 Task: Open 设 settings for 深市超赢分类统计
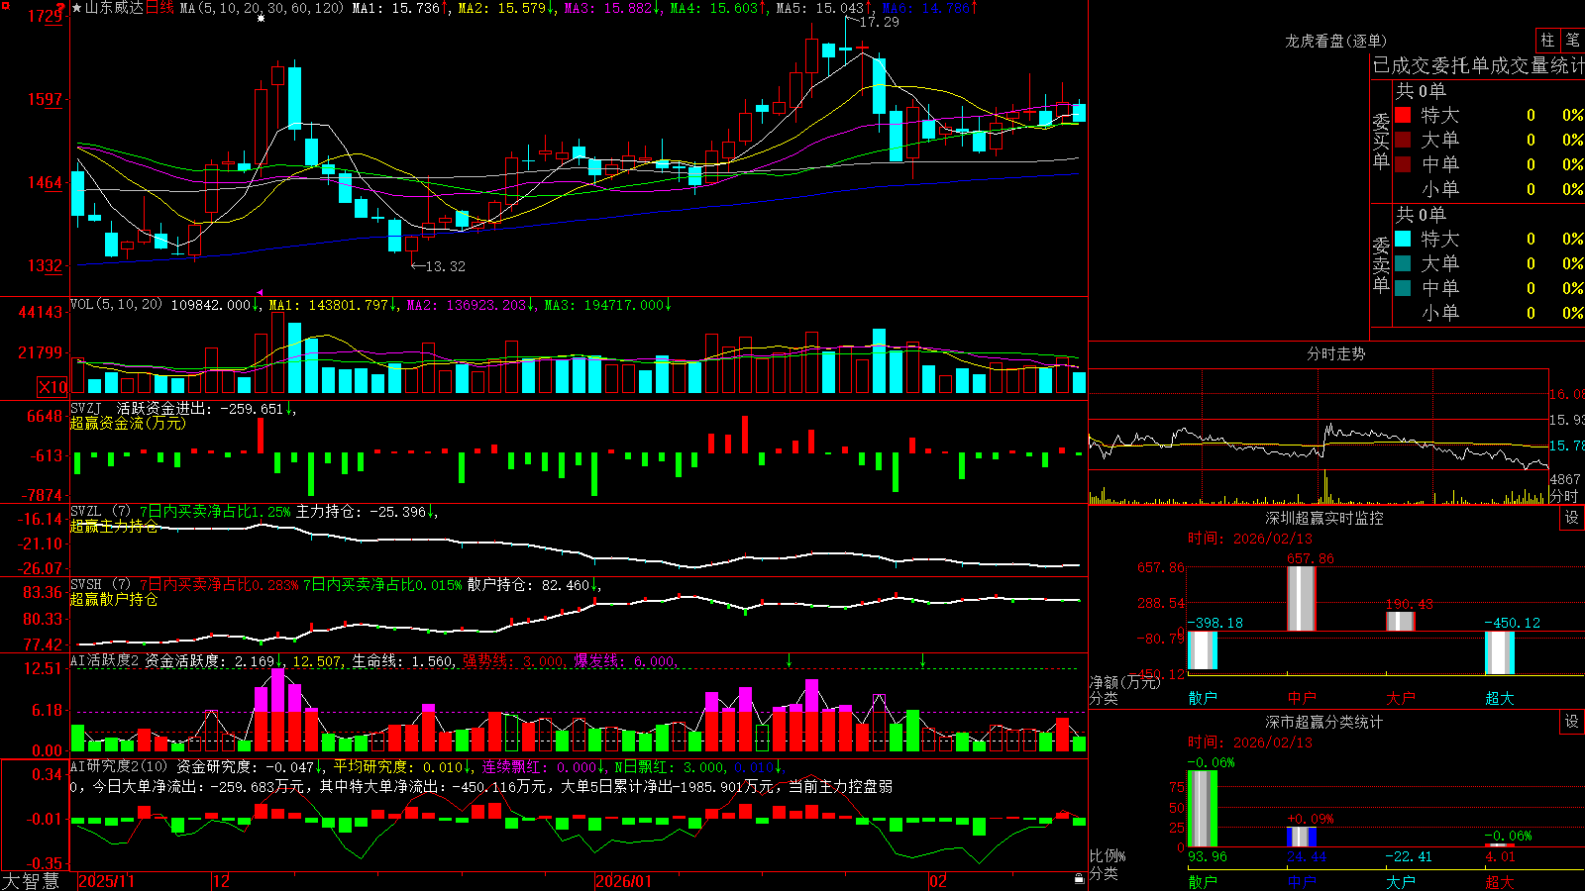(1572, 722)
